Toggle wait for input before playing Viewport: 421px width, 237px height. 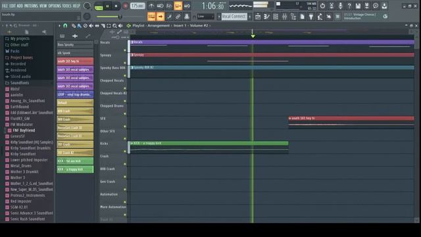161,6
